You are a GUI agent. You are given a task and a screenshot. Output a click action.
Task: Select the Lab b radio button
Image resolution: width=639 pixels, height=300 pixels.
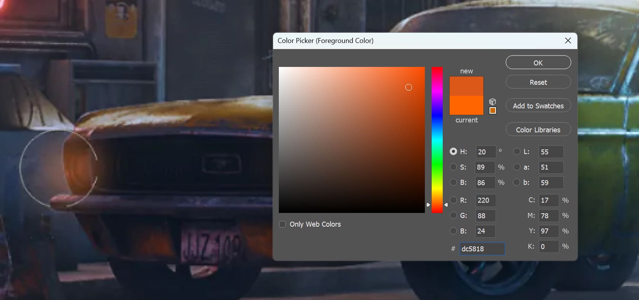(x=517, y=182)
